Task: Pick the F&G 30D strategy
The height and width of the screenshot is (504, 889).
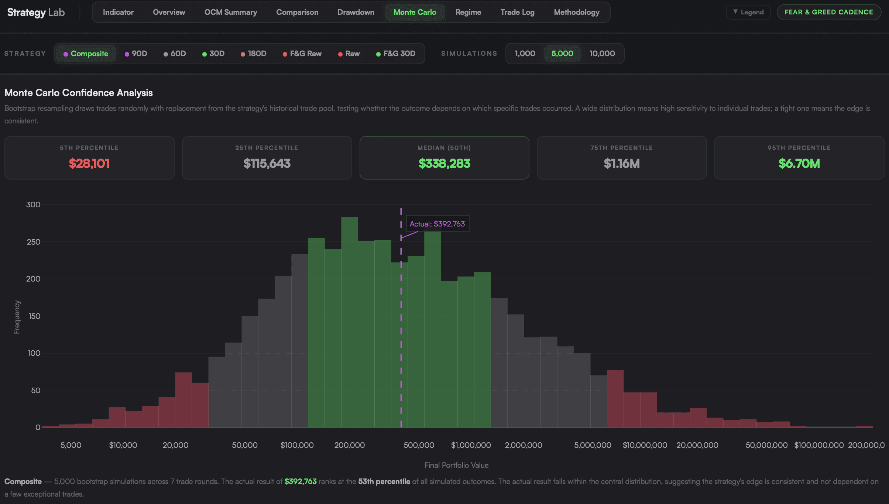Action: click(396, 54)
